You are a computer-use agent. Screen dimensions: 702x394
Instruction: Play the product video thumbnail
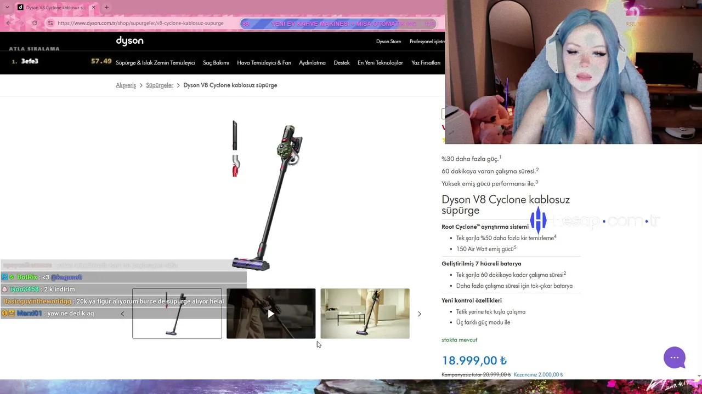271,314
